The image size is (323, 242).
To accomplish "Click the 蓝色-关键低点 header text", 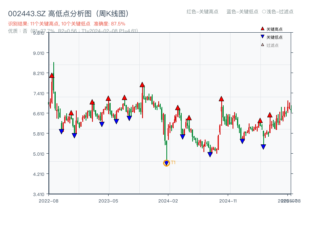I will tap(243, 12).
